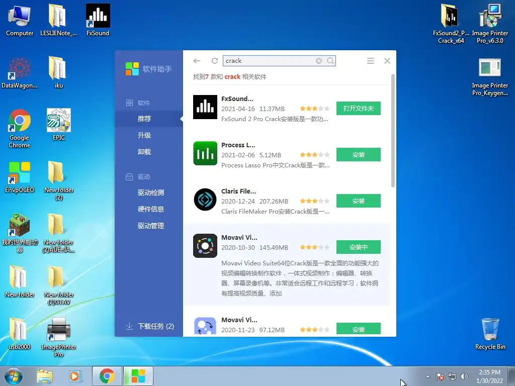515x386 pixels.
Task: Click the network tray icon
Action: click(452, 376)
